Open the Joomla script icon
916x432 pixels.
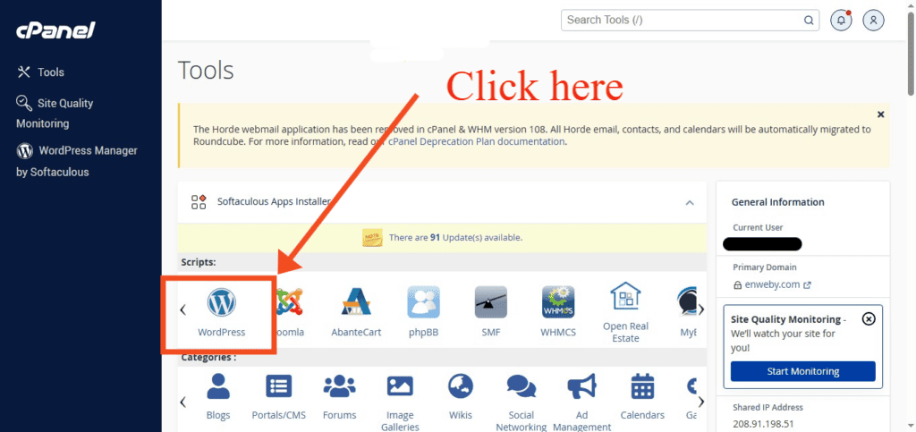289,301
